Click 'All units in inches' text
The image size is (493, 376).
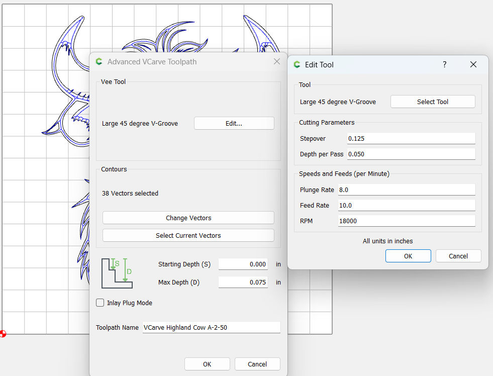pos(387,241)
